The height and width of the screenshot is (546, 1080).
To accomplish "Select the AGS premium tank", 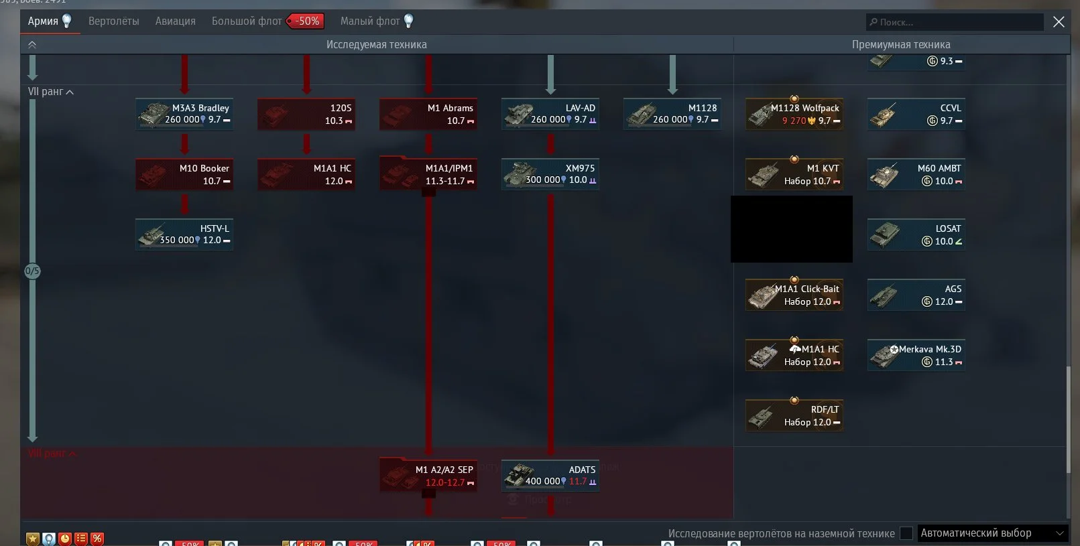I will coord(916,295).
